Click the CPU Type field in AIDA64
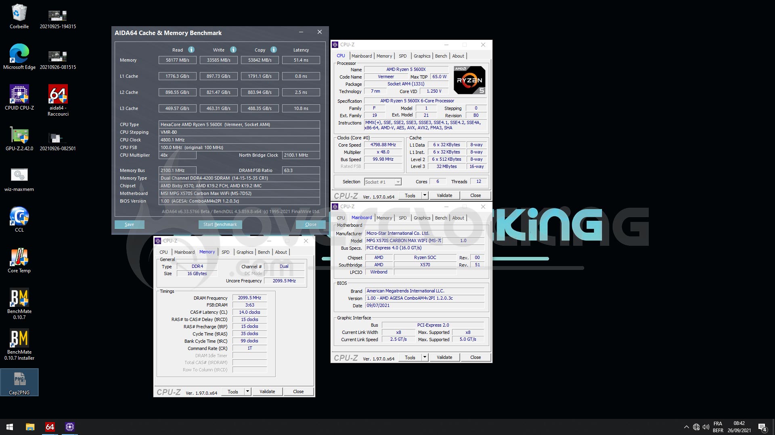Screen dimensions: 775x435 239,124
